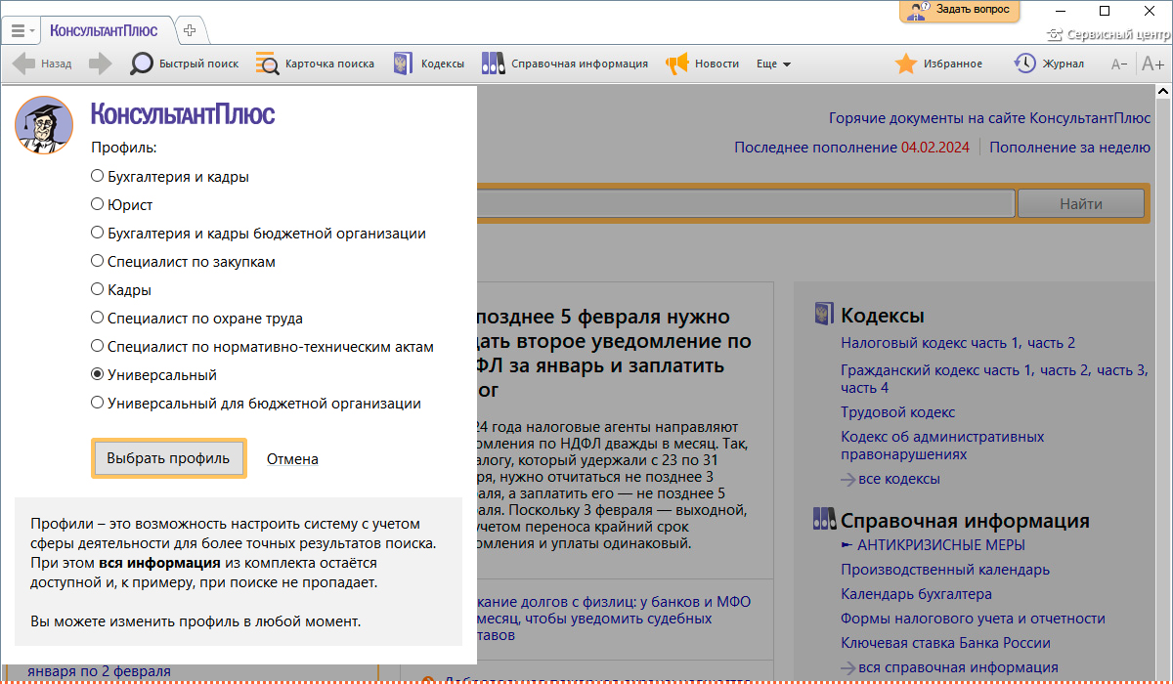Click the Кодексы section book icon
This screenshot has height=684, width=1173.
(824, 315)
